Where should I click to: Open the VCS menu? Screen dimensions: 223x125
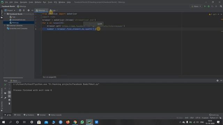[x=55, y=2]
